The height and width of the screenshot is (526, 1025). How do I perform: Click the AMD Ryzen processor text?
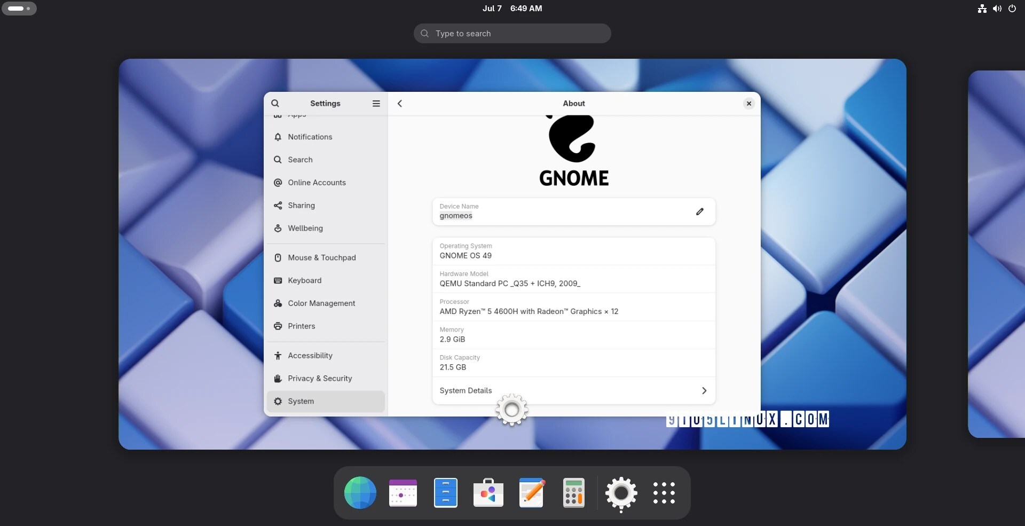pos(529,311)
